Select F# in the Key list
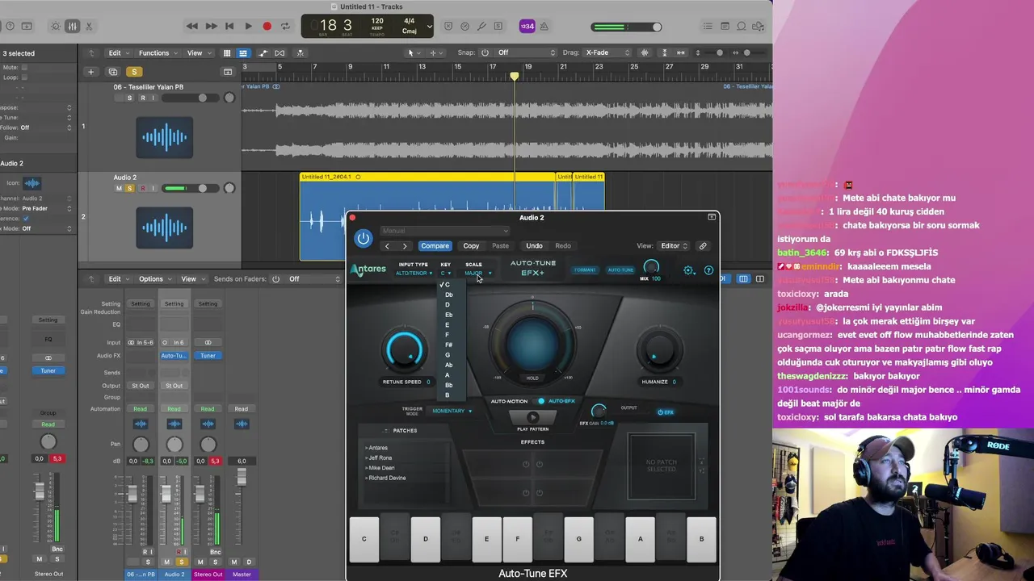This screenshot has height=581, width=1034. (448, 345)
